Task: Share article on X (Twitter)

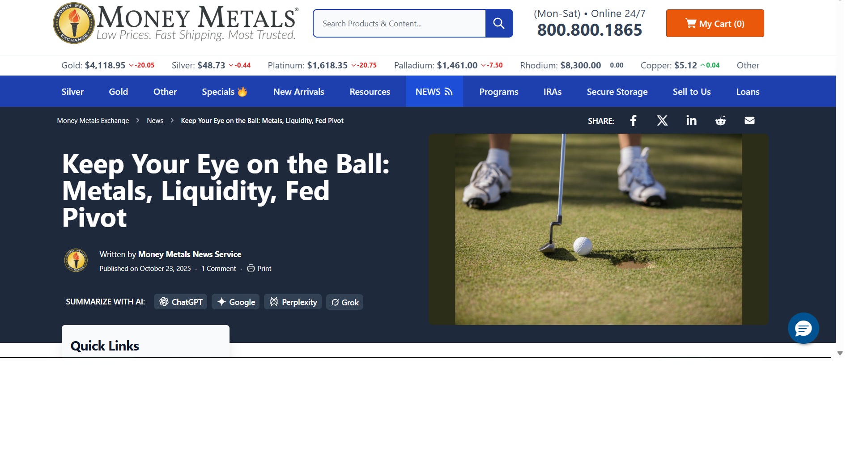Action: tap(662, 121)
